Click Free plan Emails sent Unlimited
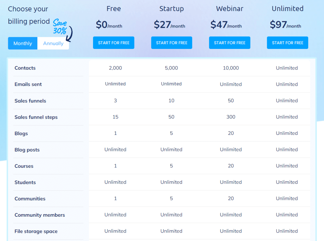The width and height of the screenshot is (324, 241). pos(115,84)
